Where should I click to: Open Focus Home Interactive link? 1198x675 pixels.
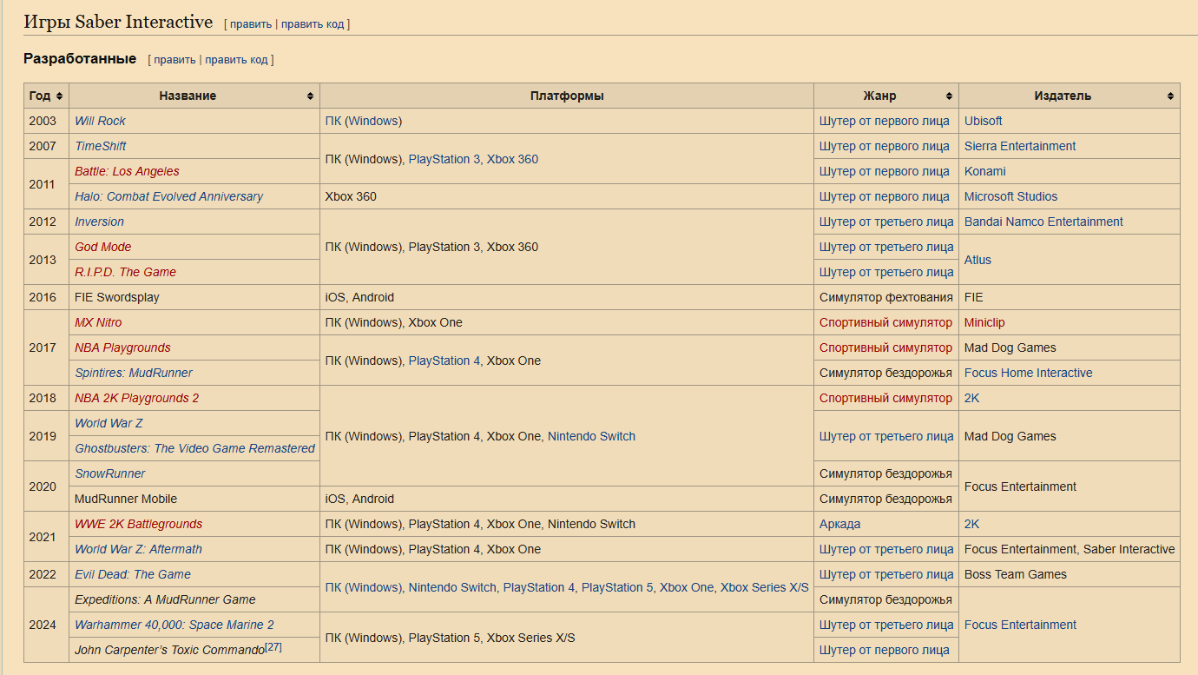coord(1028,373)
